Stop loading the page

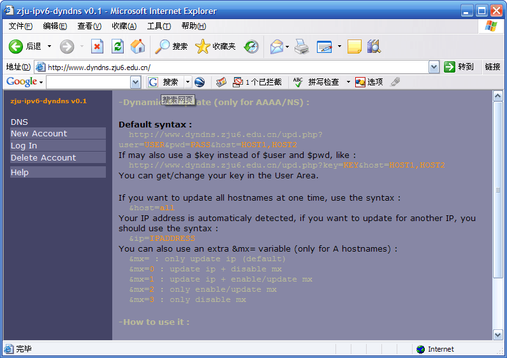(x=97, y=47)
